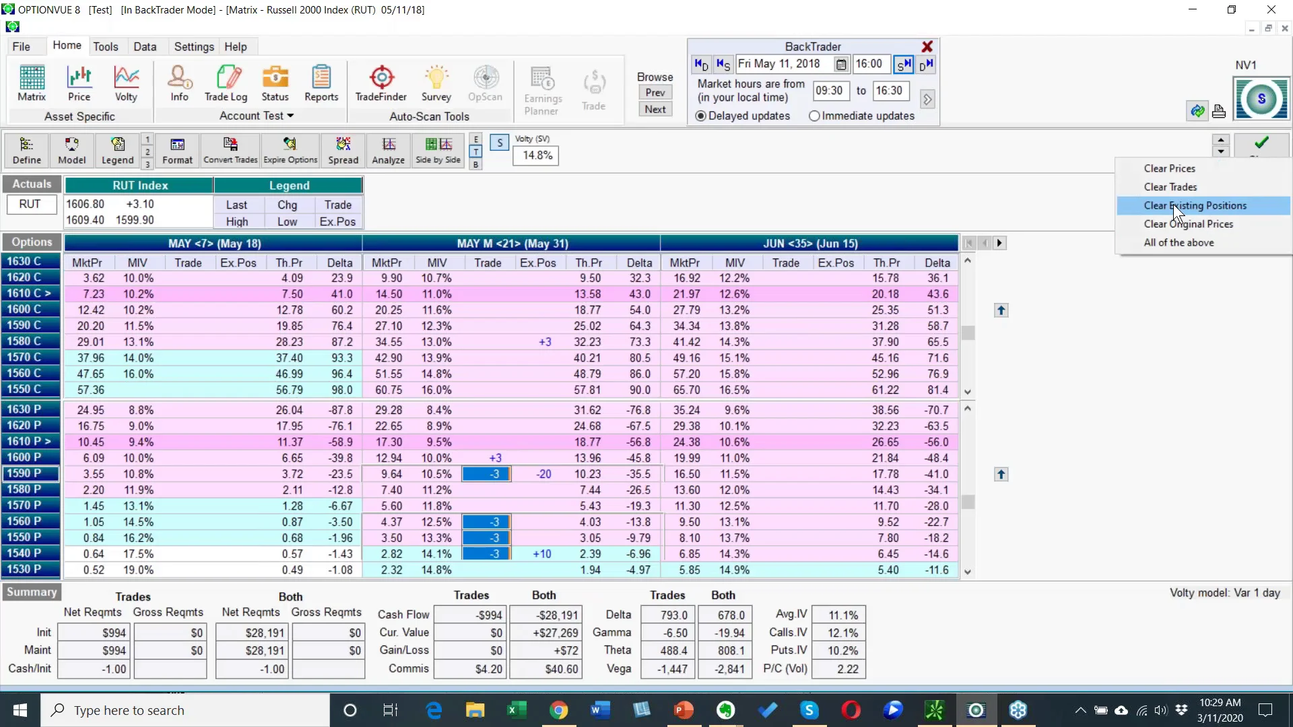1293x727 pixels.
Task: Open the Matrix view icon
Action: [x=32, y=83]
